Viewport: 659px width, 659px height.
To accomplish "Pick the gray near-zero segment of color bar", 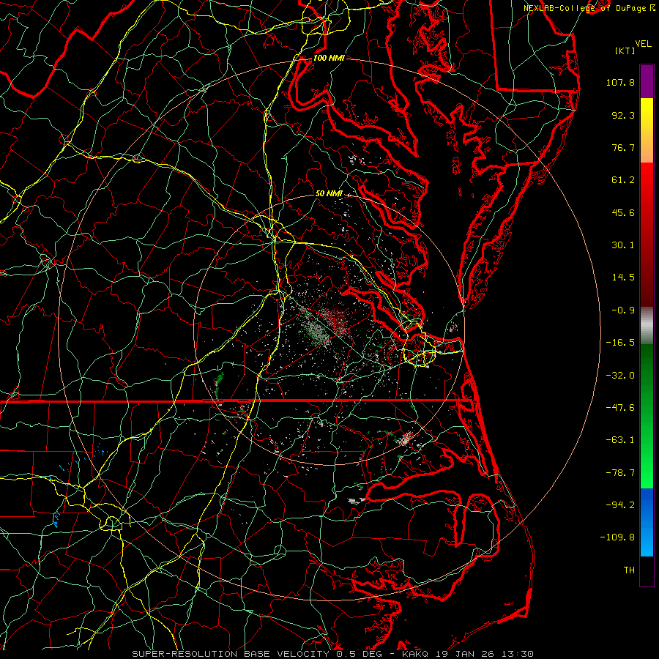I will click(647, 326).
